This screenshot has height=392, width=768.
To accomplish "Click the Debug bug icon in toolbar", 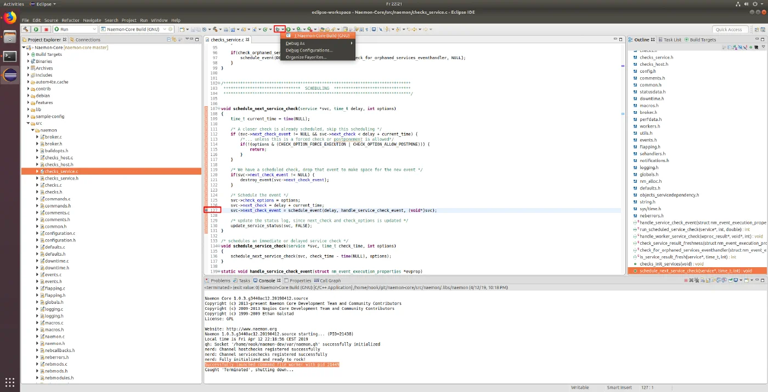I will (278, 29).
